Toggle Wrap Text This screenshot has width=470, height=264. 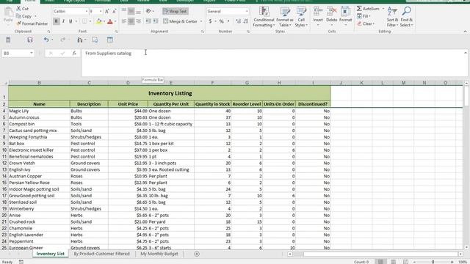tap(176, 12)
